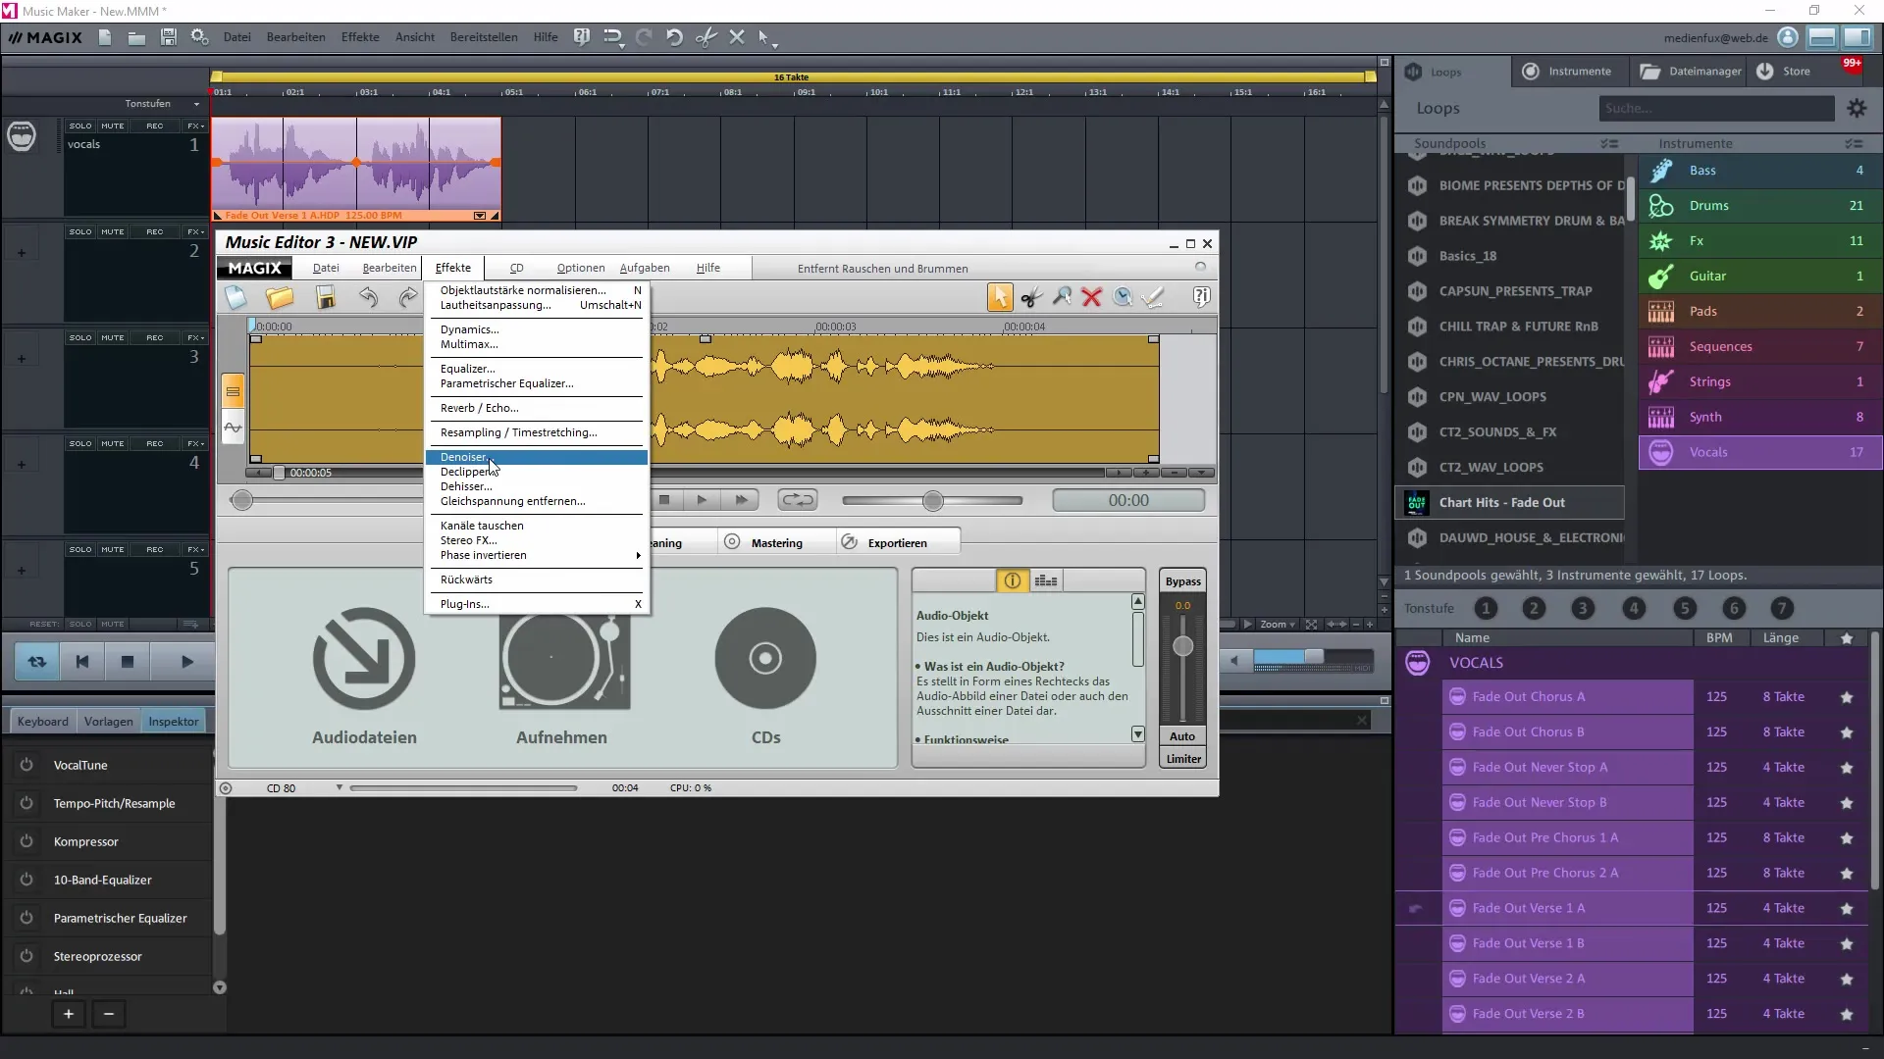Viewport: 1884px width, 1059px height.
Task: Select Bass instrument category
Action: 1760,171
